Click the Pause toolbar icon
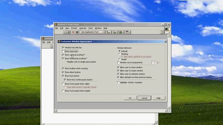This screenshot has height=125, width=223. click(x=77, y=32)
